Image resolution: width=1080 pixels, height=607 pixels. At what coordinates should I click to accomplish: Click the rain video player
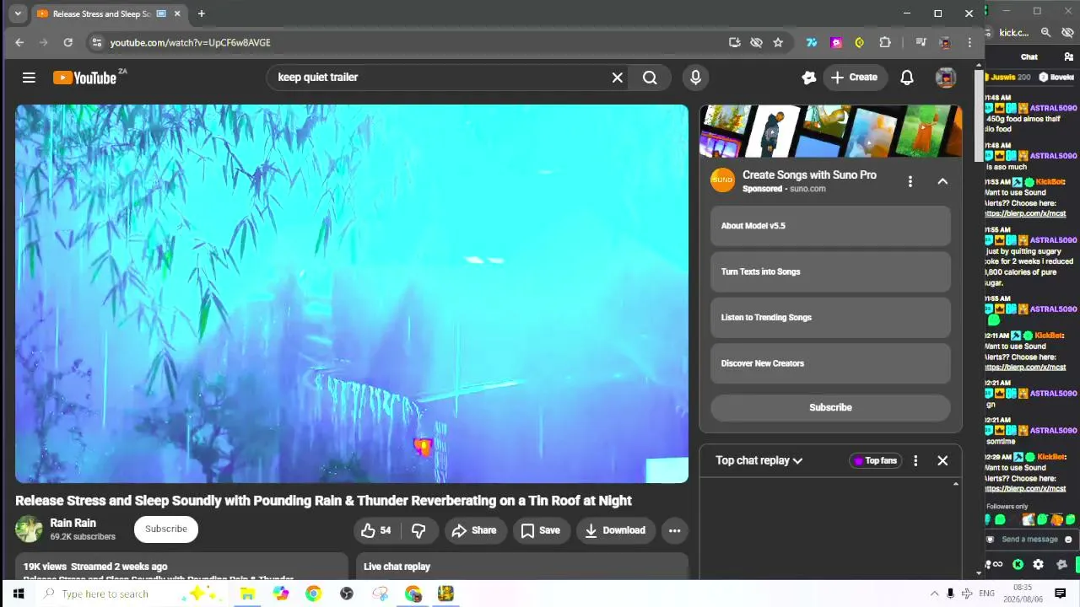(352, 293)
